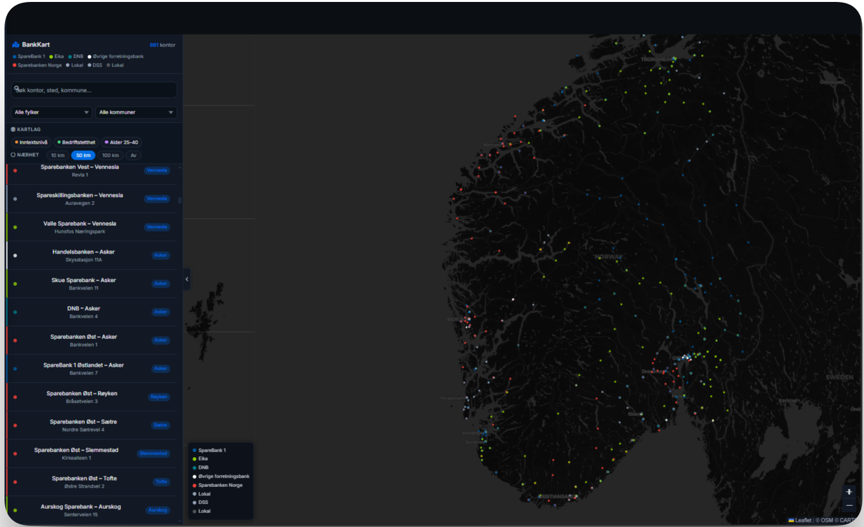Toggle the Inntektsnivå map layer
Image resolution: width=864 pixels, height=527 pixels.
31,142
